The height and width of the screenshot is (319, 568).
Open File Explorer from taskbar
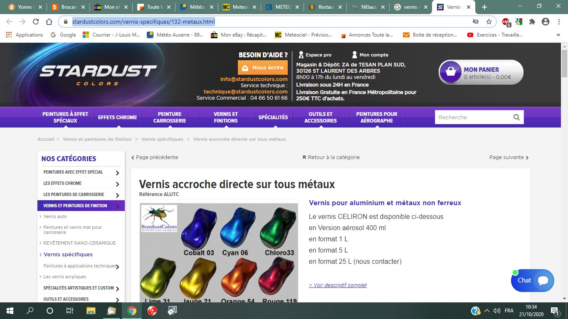(x=91, y=310)
